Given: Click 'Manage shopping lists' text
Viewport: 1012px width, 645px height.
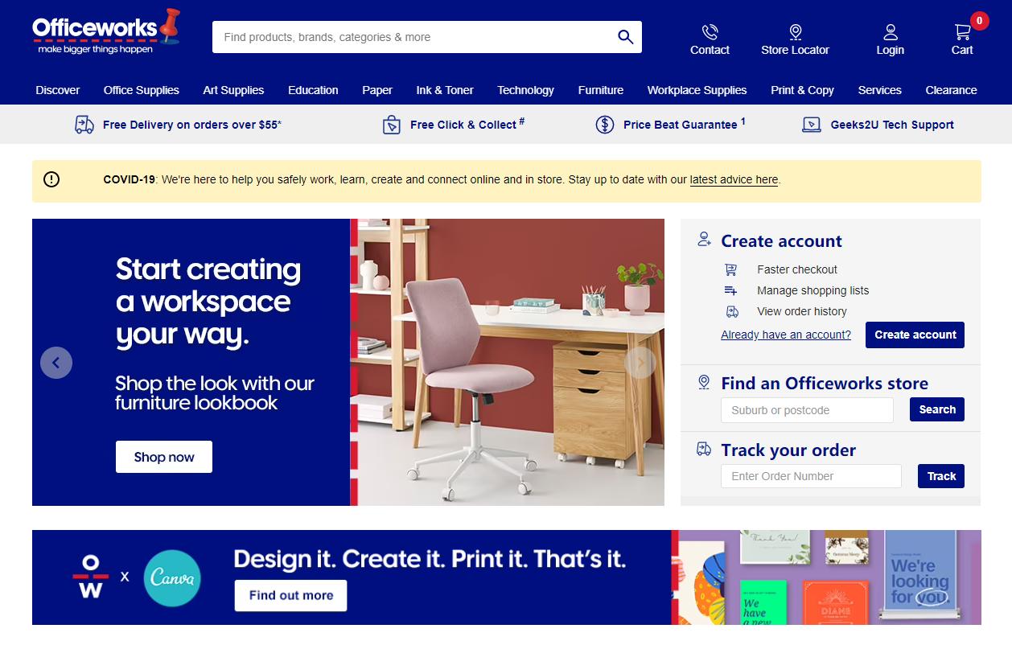Looking at the screenshot, I should [x=813, y=290].
